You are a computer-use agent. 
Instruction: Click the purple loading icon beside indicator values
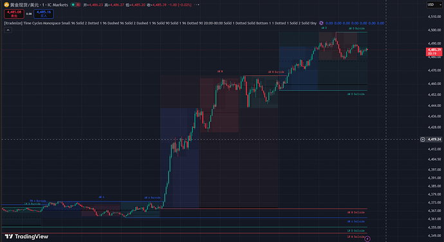(x=321, y=23)
